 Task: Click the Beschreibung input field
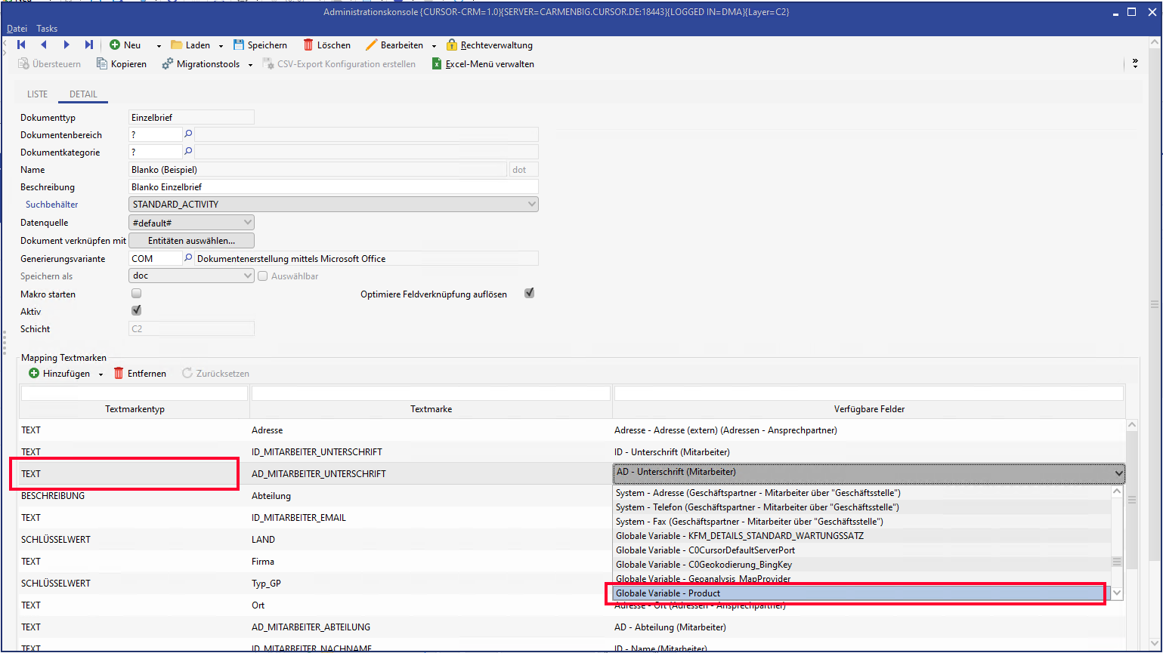(x=333, y=187)
